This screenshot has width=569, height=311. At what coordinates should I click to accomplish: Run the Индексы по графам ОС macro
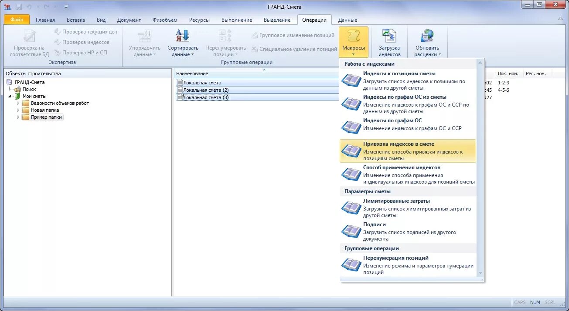[408, 127]
